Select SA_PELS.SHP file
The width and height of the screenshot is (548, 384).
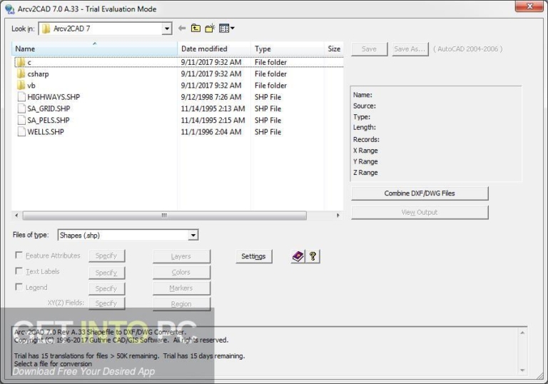44,120
